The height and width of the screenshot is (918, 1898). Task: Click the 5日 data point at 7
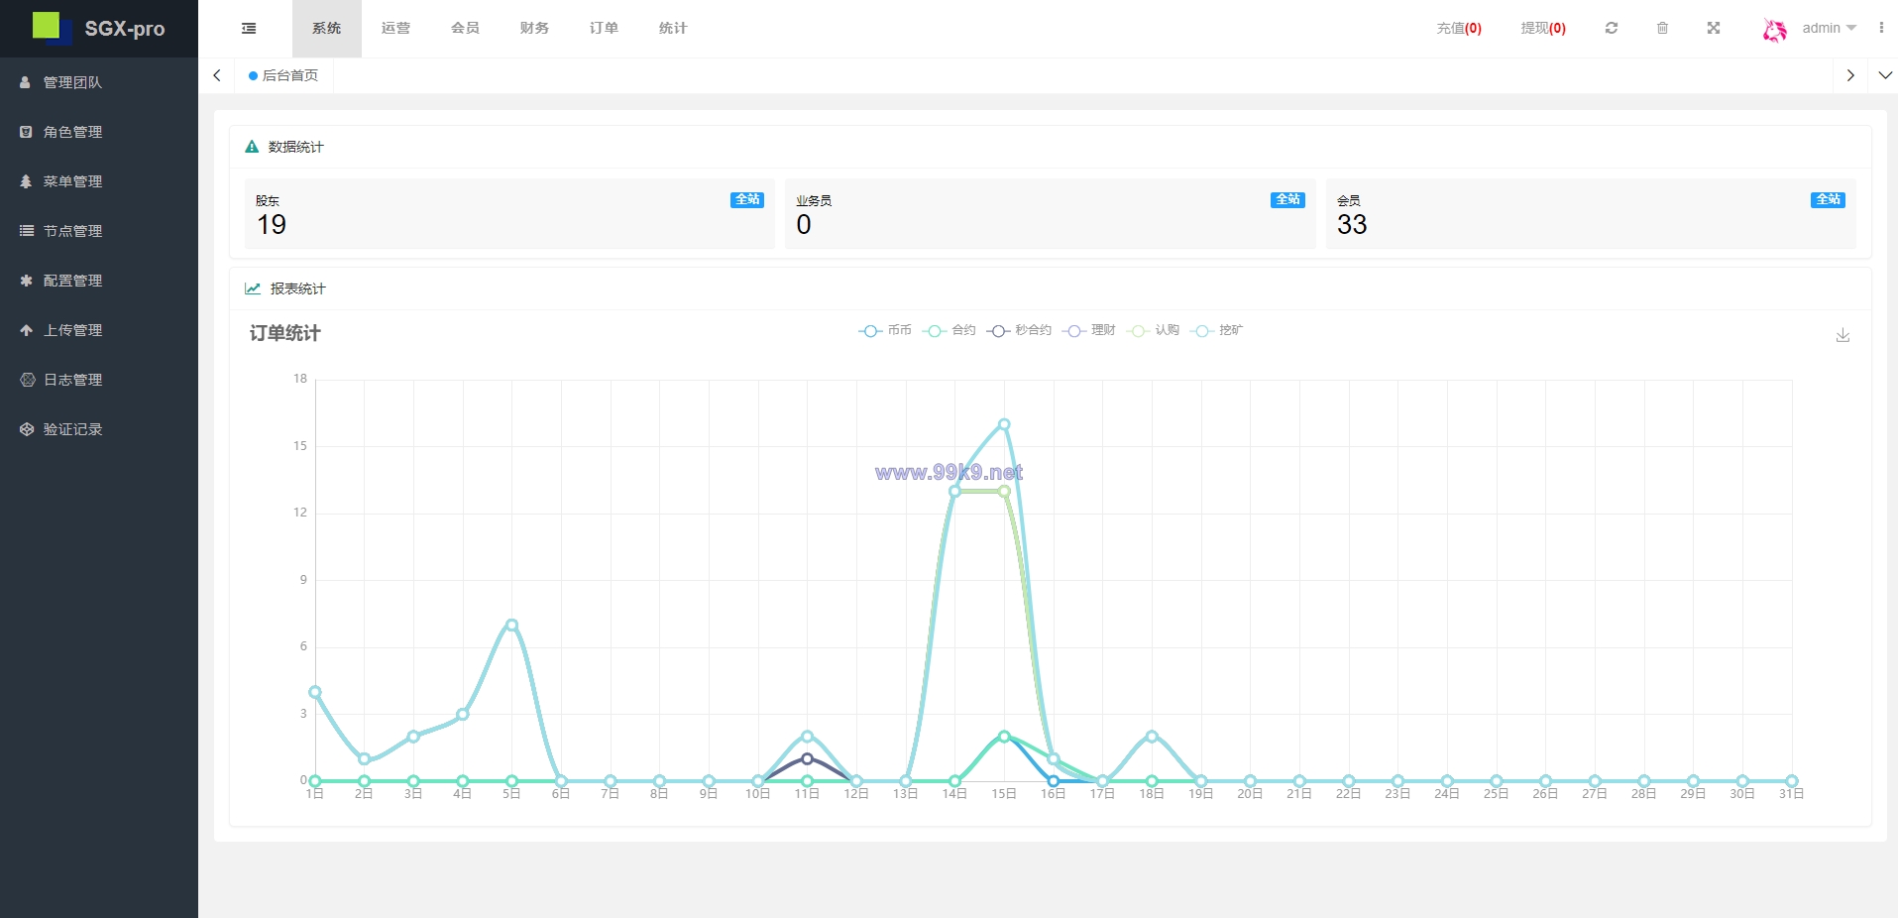[511, 625]
